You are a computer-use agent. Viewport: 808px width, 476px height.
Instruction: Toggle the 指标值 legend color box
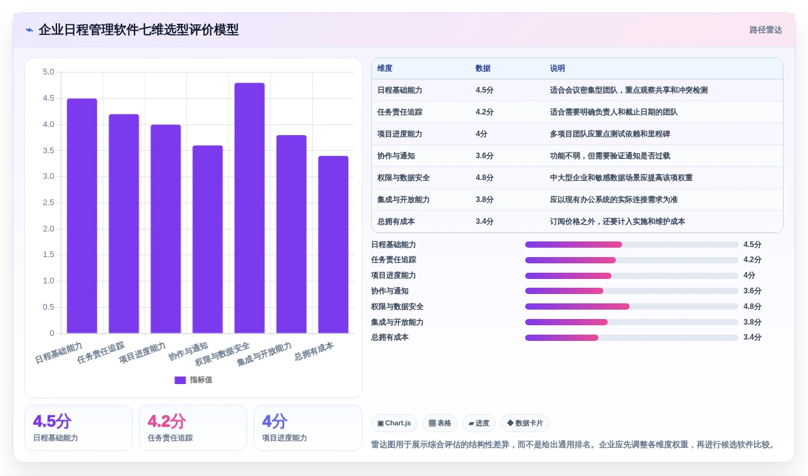click(x=180, y=380)
